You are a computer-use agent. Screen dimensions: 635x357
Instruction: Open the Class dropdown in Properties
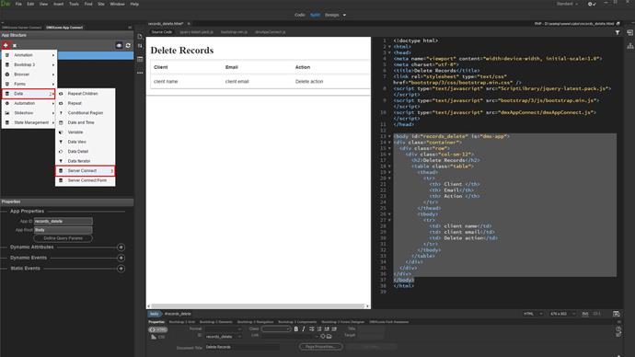click(276, 329)
